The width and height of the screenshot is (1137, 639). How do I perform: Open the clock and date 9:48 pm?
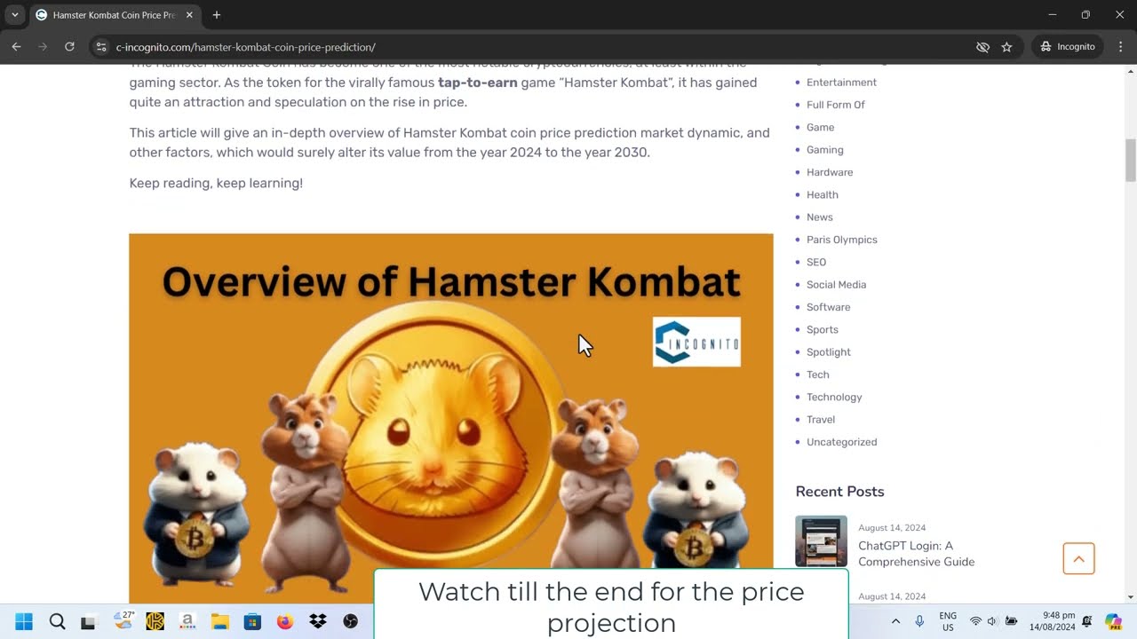point(1054,621)
